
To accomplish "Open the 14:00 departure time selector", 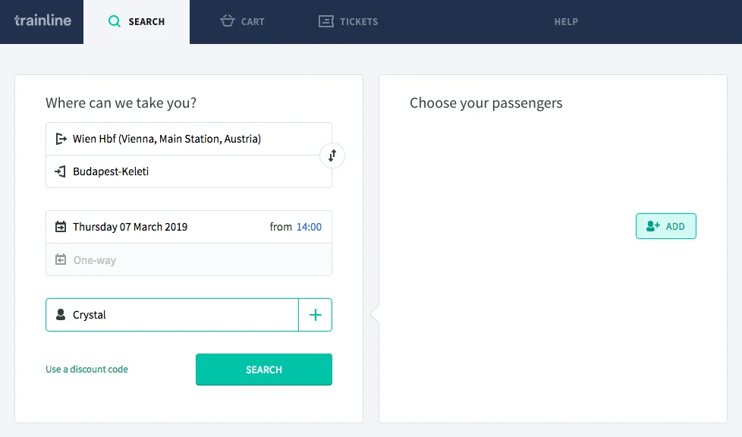I will (309, 227).
